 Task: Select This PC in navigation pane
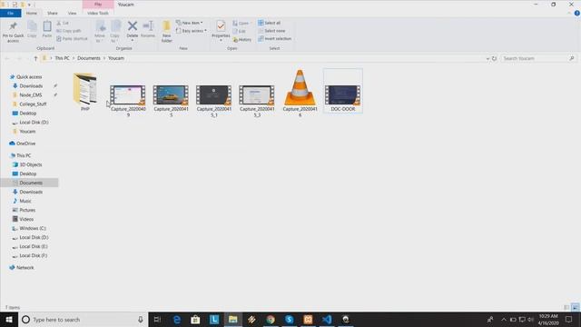[24, 155]
